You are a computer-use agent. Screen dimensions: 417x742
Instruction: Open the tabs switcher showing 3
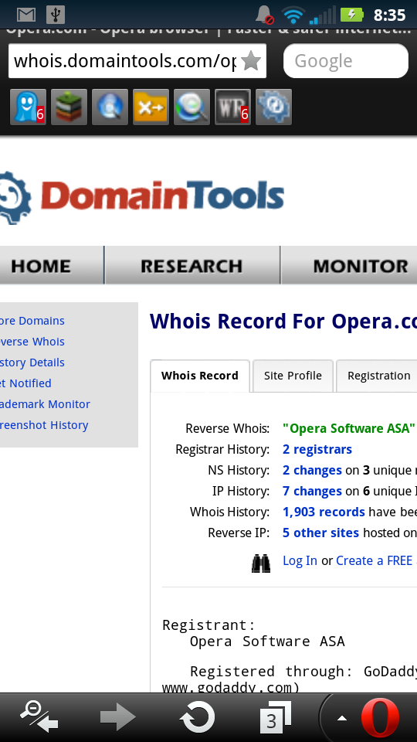point(275,717)
